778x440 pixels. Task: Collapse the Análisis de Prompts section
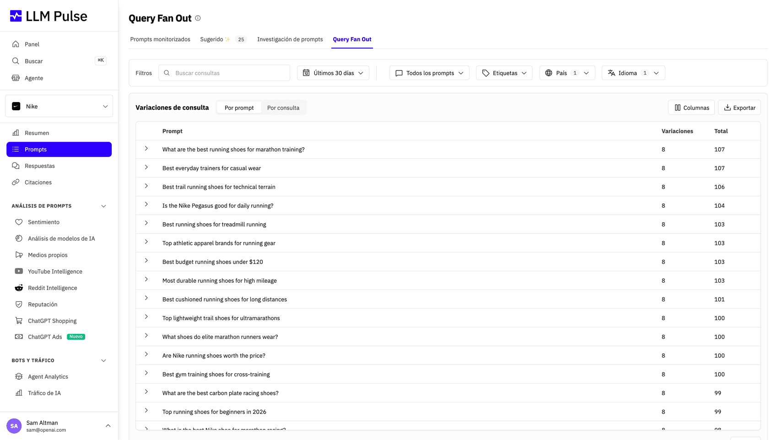point(103,206)
